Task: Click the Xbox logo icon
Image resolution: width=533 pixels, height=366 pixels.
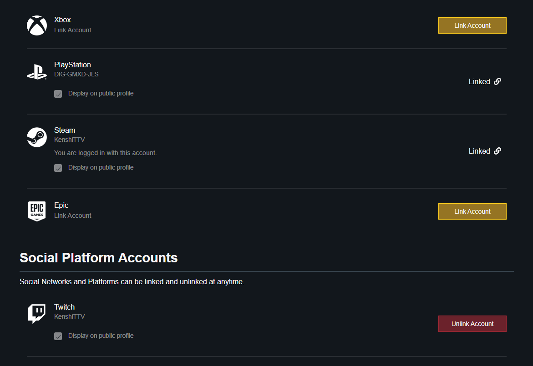Action: coord(37,25)
